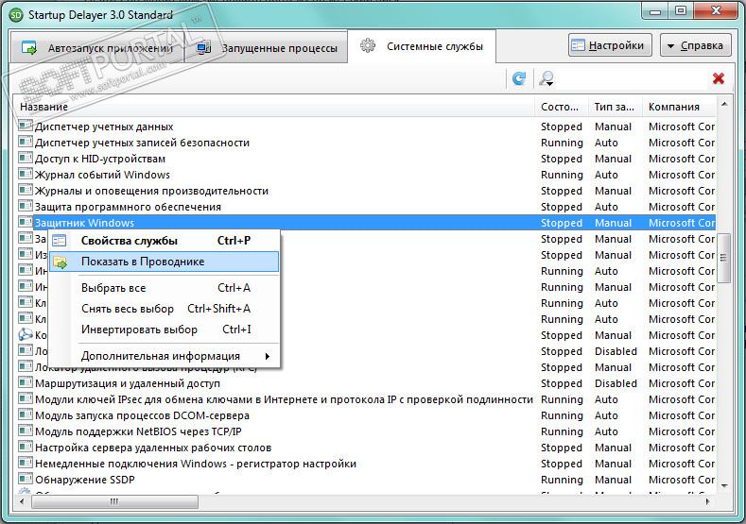Image resolution: width=746 pixels, height=524 pixels.
Task: Maximize the Startup Delayer window
Action: (x=681, y=10)
